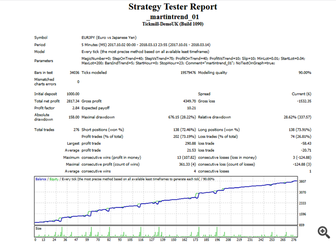Click Average profit trade value 21.53
Viewport: 336px width, 244px height.
point(191,150)
